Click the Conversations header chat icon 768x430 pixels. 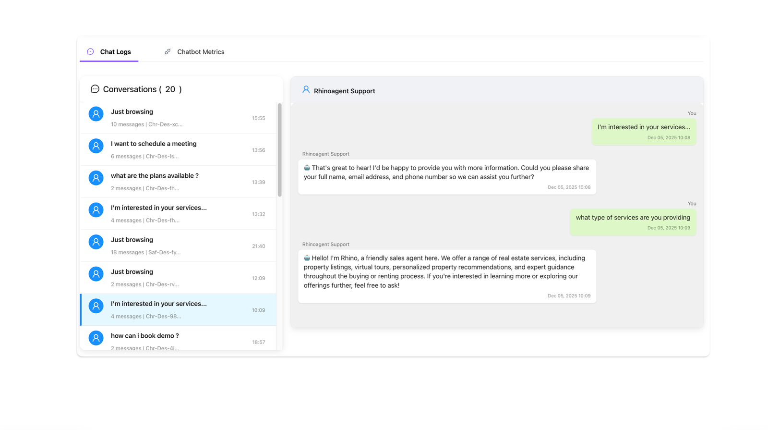click(x=95, y=89)
